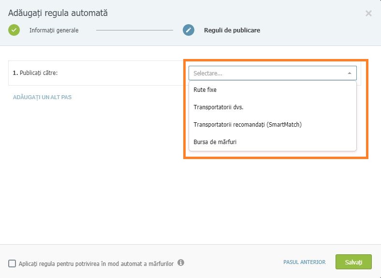Click the blue pencil step icon
The height and width of the screenshot is (278, 381).
(189, 30)
